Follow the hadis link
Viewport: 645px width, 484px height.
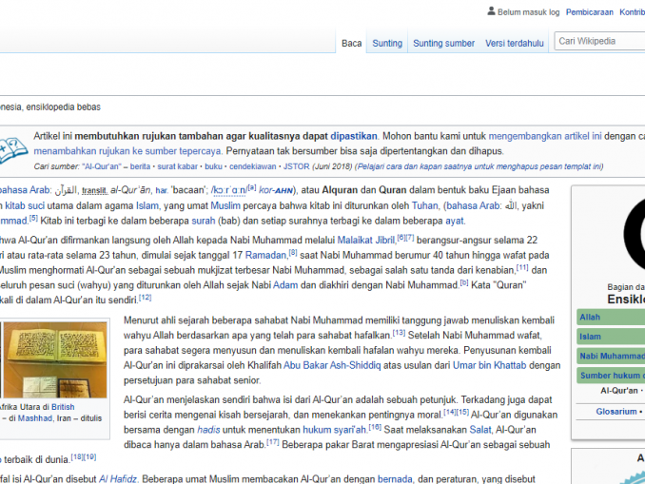[208, 430]
